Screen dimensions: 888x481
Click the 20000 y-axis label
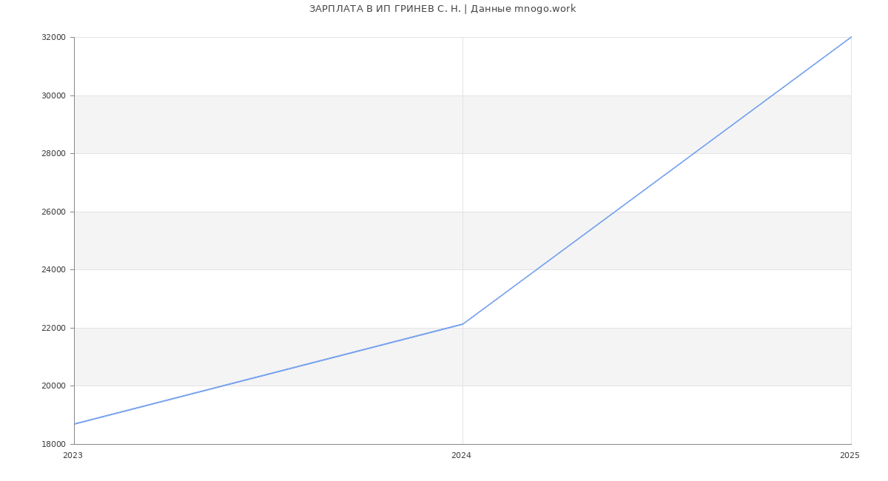click(54, 386)
